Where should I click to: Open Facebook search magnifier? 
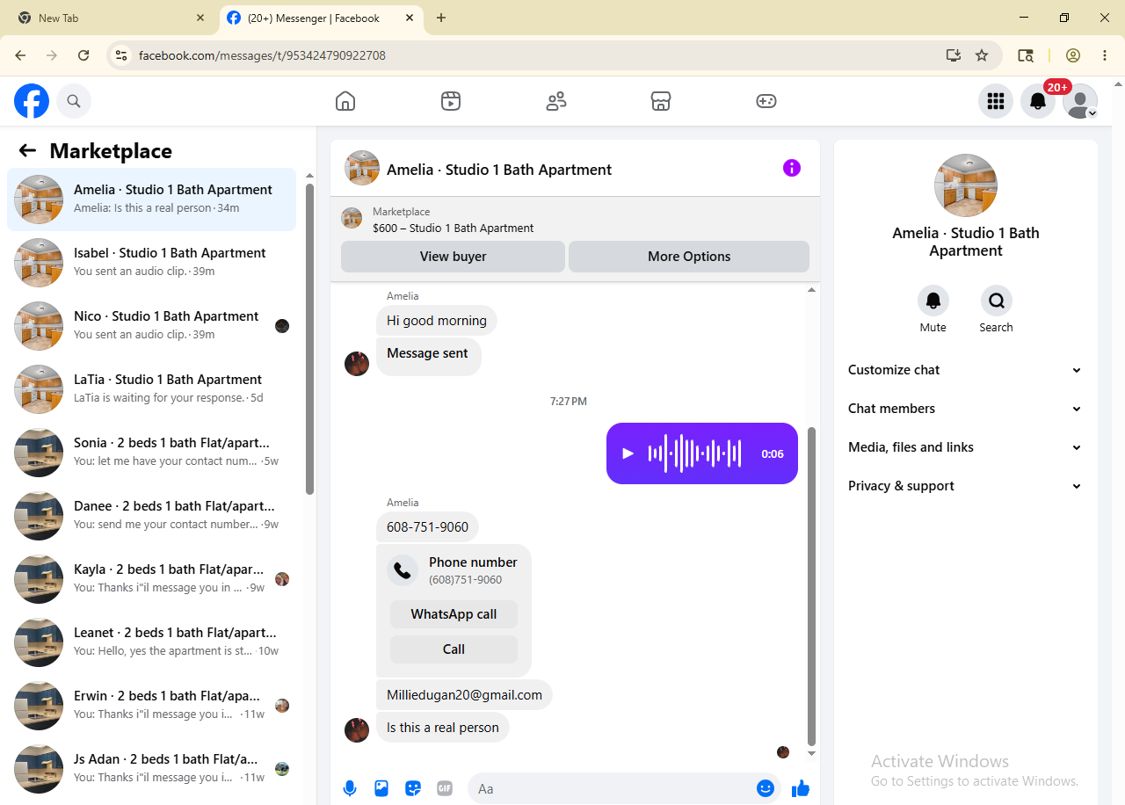click(74, 101)
